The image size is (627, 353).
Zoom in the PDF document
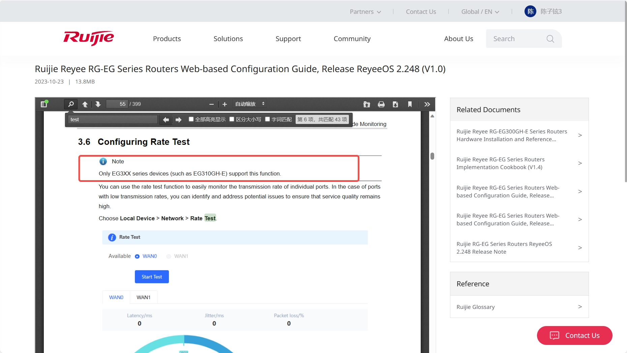tap(225, 104)
